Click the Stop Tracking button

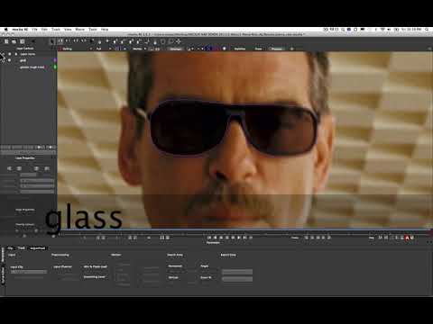[x=318, y=238]
